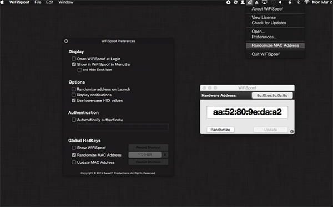The width and height of the screenshot is (333, 207).
Task: Toggle the and Hide Dock Icon checkbox
Action: [x=79, y=70]
